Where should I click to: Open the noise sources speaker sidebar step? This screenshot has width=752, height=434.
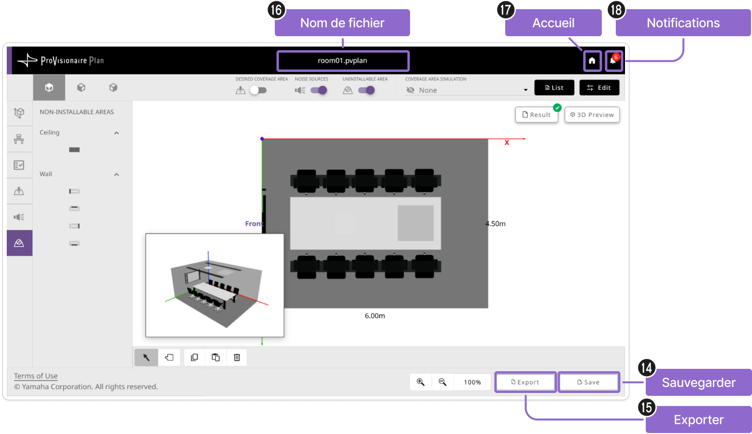[x=19, y=217]
